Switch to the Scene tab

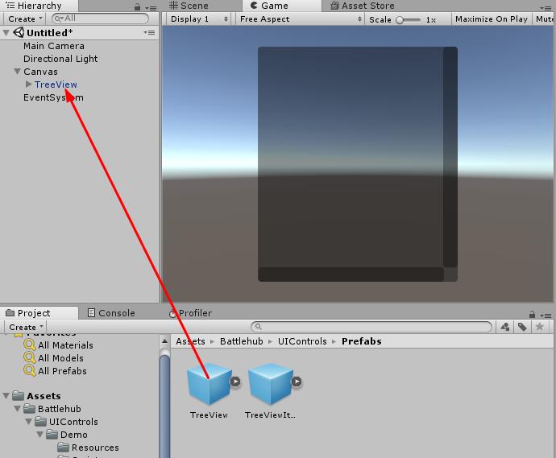[x=189, y=6]
